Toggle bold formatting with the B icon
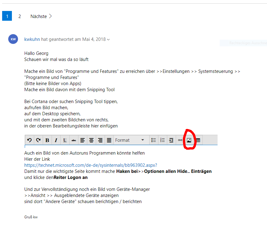 47,140
